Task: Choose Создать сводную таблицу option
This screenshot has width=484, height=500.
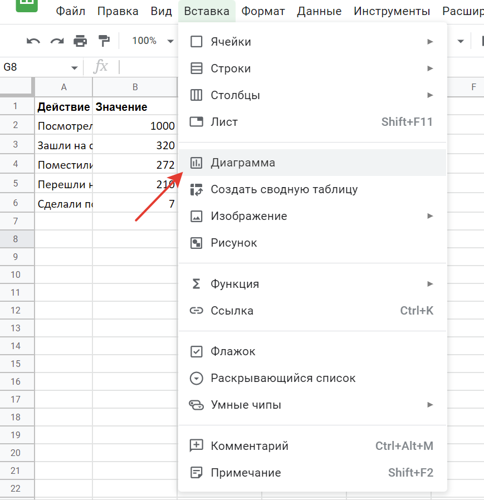Action: pyautogui.click(x=283, y=189)
